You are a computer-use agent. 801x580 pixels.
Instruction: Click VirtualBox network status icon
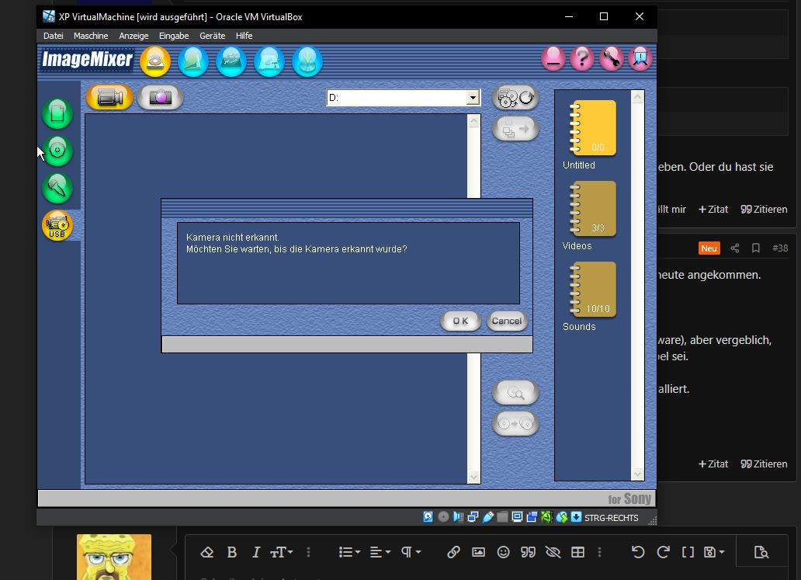click(x=473, y=517)
